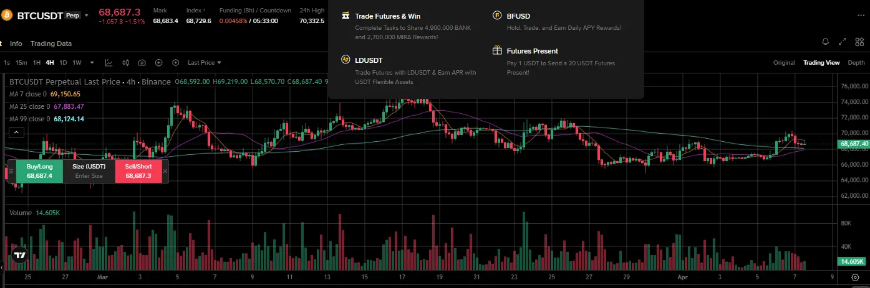
Task: Close the quick order trading panel
Action: pos(165,171)
